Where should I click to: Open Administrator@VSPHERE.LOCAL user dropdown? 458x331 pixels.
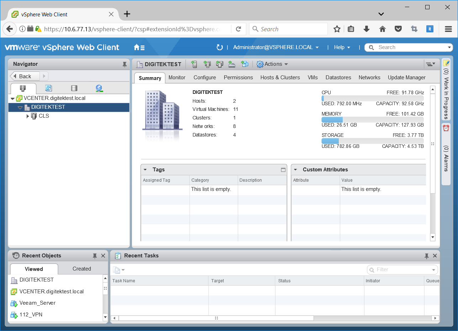coord(276,47)
